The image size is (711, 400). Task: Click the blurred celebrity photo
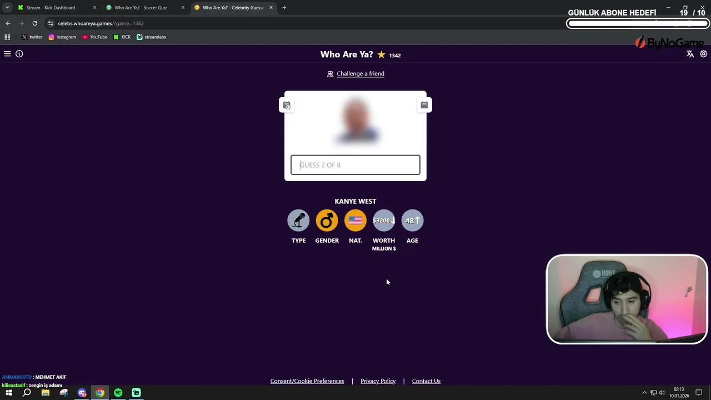pyautogui.click(x=356, y=121)
